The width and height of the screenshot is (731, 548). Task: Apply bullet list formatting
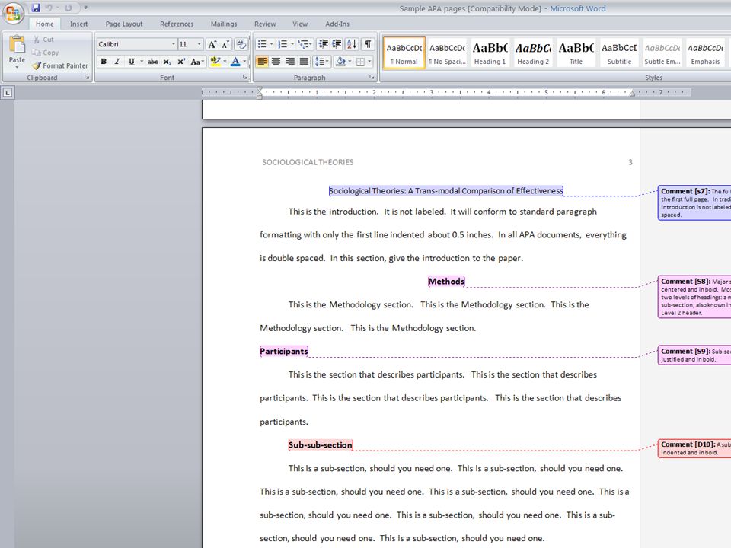262,44
